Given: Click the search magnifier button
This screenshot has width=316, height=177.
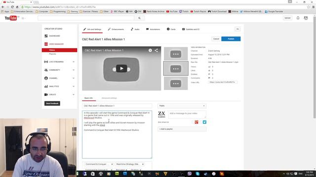Looking at the screenshot, I should 139,18.
